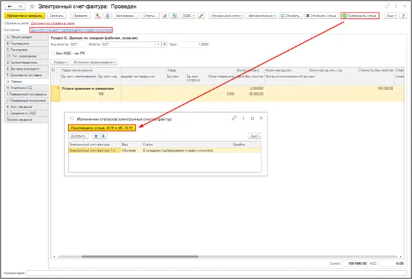Screen dimensions: 412x279
Task: Click the 'Заполнение...' toolbar button
Action: [x=126, y=16]
